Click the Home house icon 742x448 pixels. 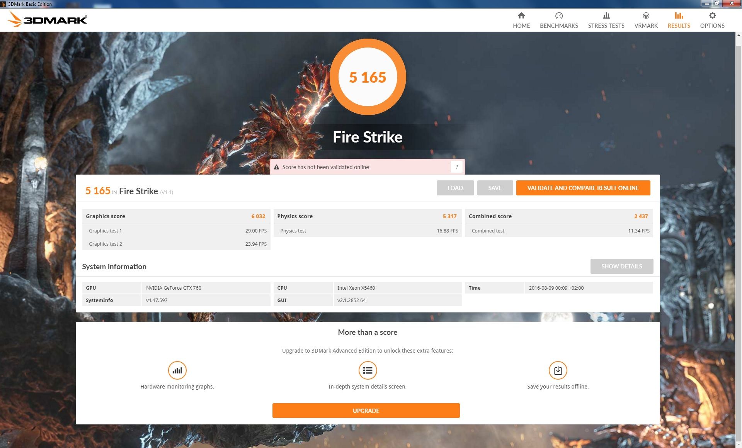[521, 15]
